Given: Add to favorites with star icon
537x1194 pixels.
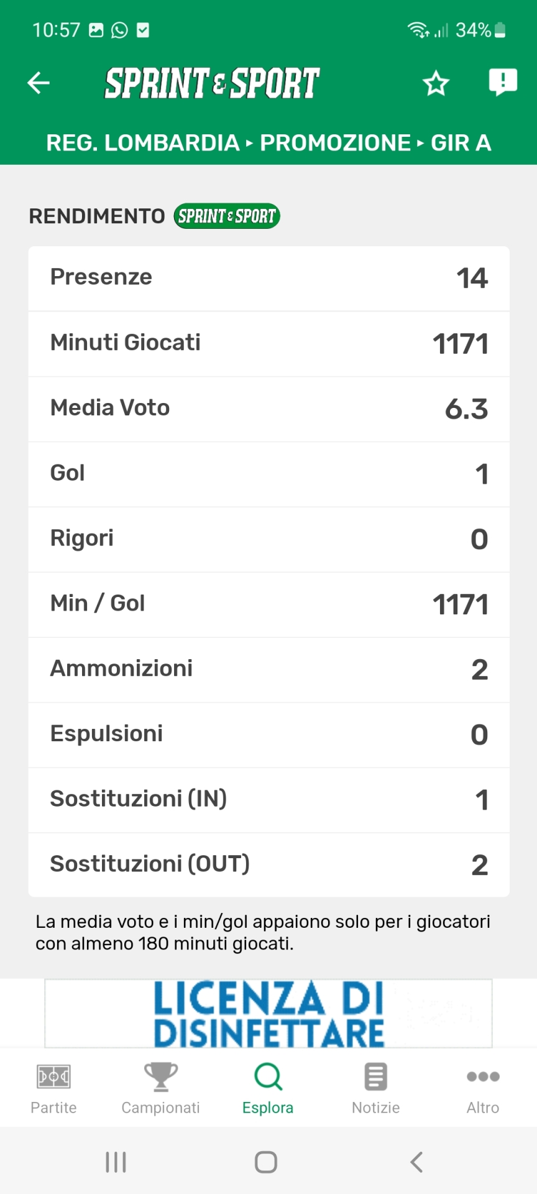Looking at the screenshot, I should coord(436,83).
